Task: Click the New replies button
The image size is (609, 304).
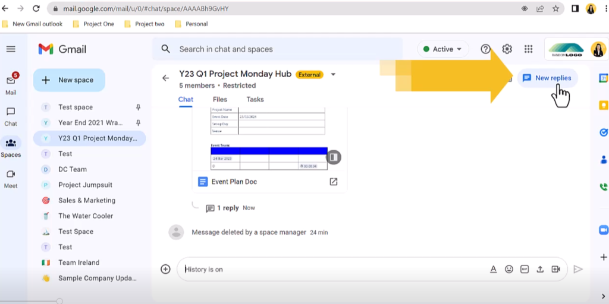Action: 547,78
